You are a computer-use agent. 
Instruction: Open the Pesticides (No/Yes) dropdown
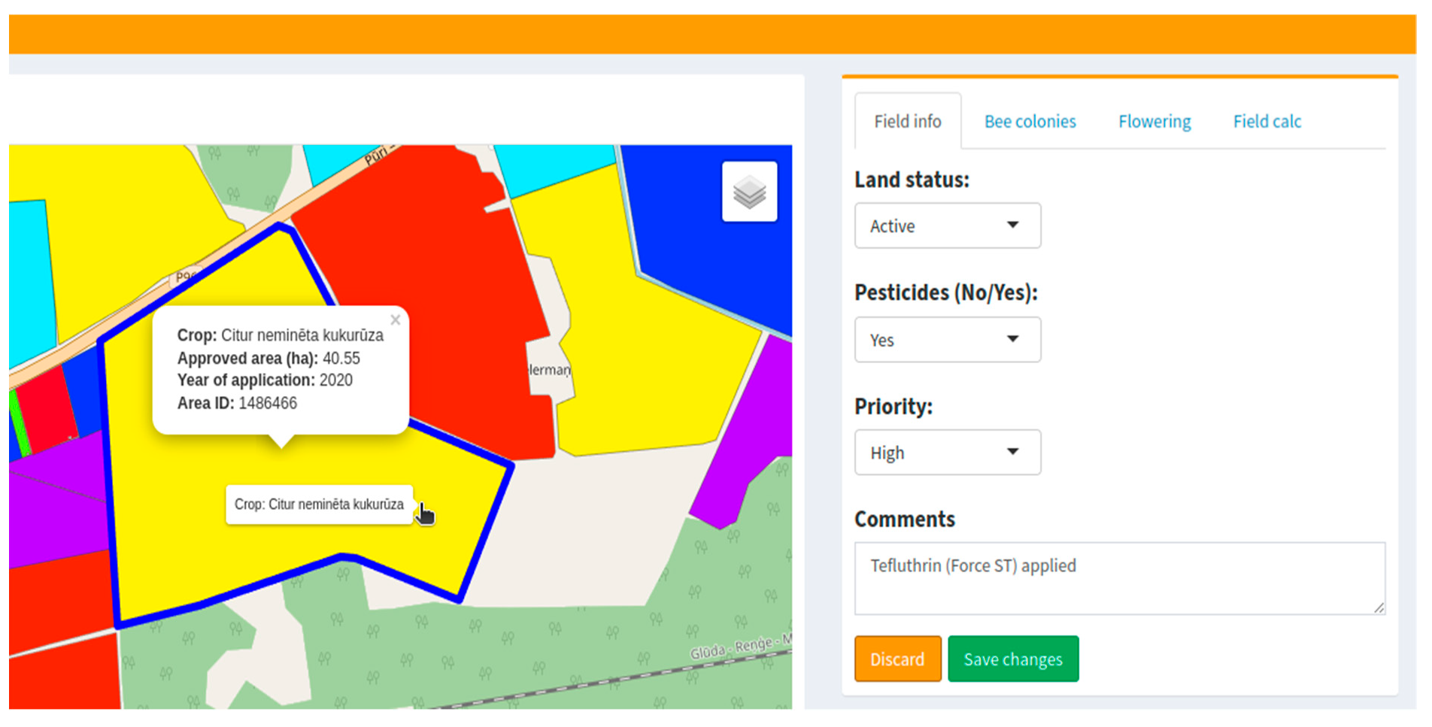pos(947,340)
